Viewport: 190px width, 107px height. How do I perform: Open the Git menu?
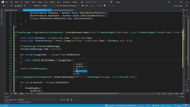point(21,2)
